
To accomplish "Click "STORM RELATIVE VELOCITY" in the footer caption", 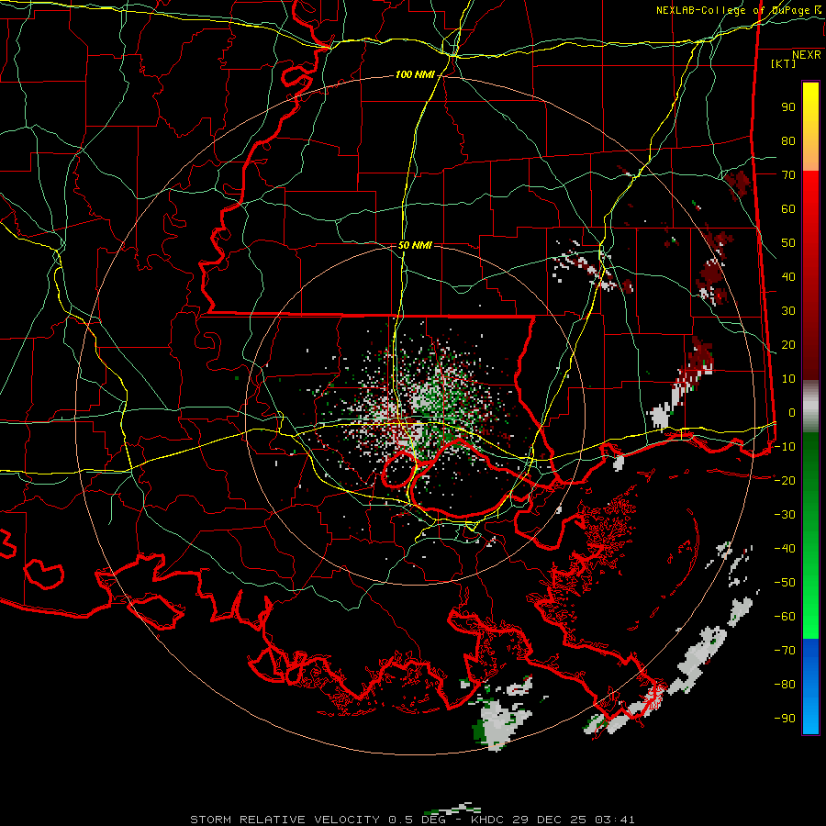I will click(285, 820).
